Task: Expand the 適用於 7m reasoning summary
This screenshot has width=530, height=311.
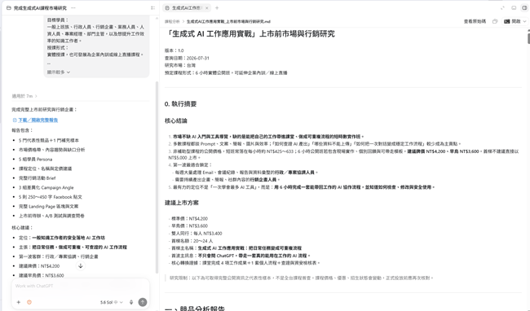Action: 24,96
